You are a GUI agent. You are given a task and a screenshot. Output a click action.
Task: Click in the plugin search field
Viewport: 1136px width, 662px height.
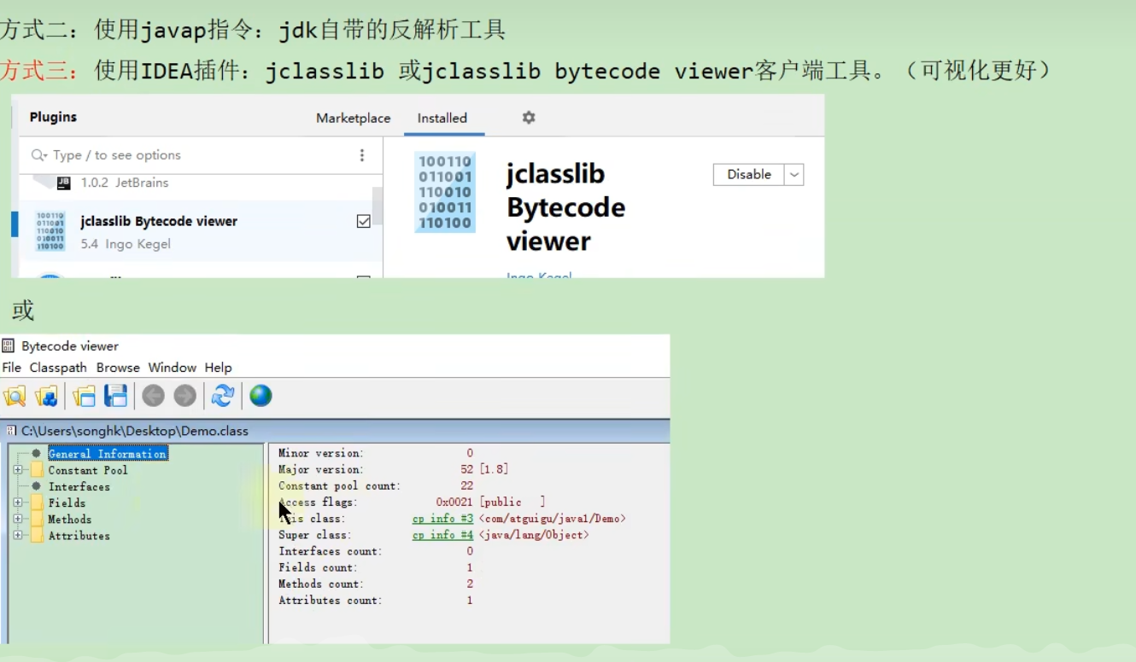[201, 155]
